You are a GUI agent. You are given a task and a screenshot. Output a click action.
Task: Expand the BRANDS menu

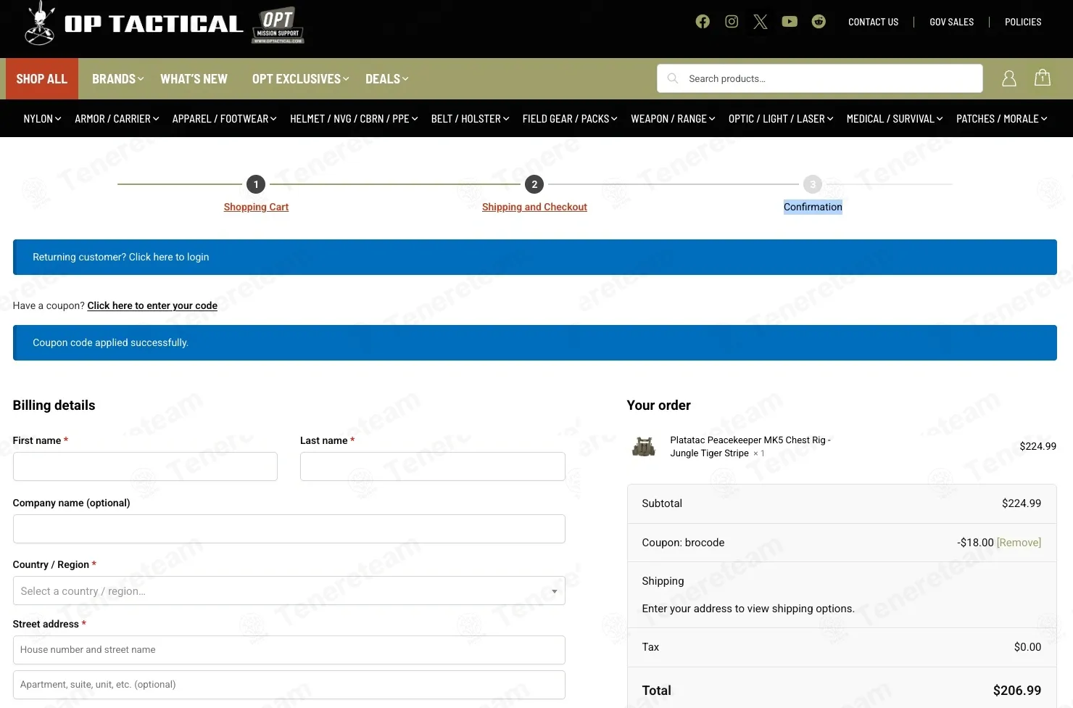pyautogui.click(x=117, y=79)
